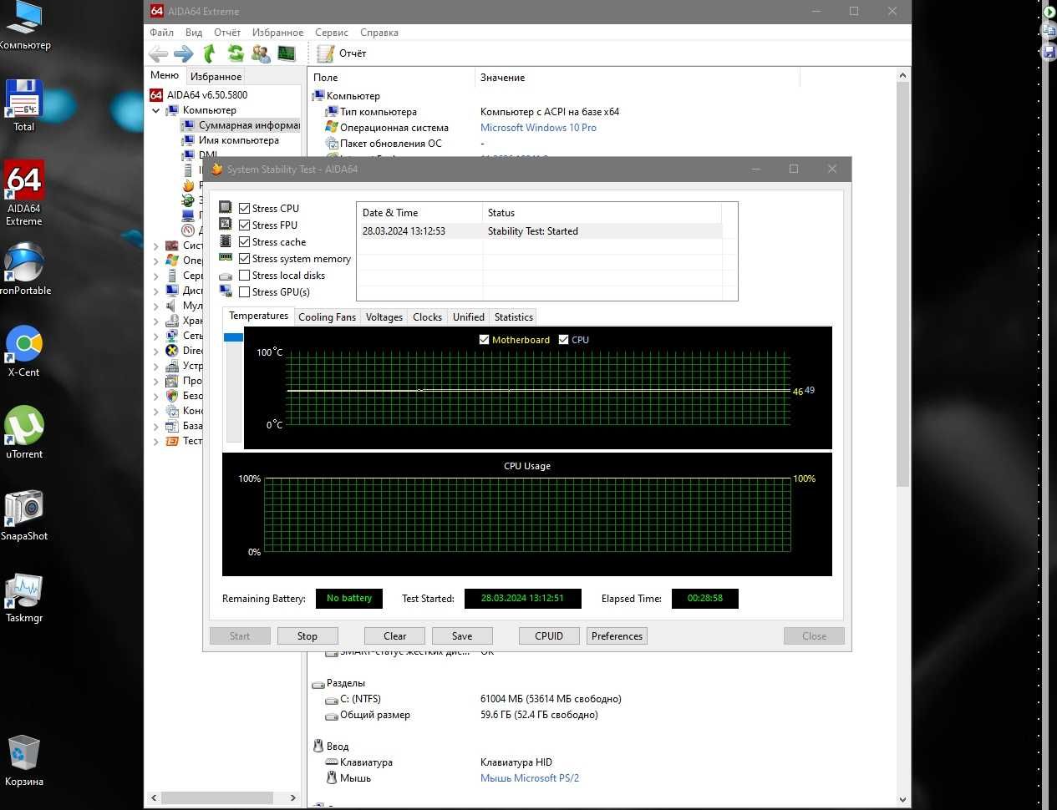This screenshot has width=1057, height=810.
Task: Expand the Сист… tree node arrow
Action: point(156,246)
